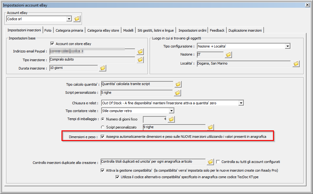
Task: Switch to the Foto tab
Action: tap(48, 30)
